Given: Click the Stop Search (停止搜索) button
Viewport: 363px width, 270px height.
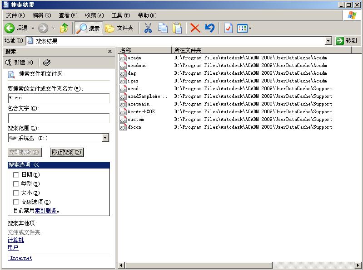Looking at the screenshot, I should click(x=67, y=152).
